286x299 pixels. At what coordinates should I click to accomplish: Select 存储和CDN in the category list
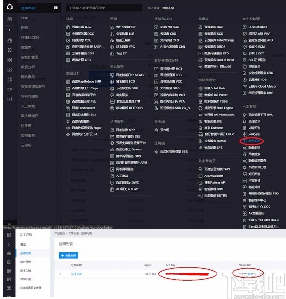click(30, 37)
